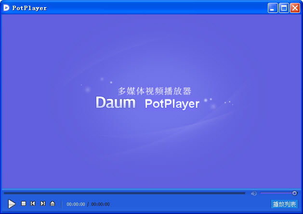Mute audio via the speaker icon

(x=253, y=193)
